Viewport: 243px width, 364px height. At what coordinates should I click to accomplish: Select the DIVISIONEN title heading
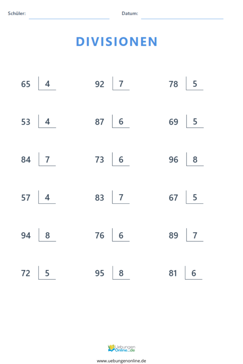(x=117, y=42)
